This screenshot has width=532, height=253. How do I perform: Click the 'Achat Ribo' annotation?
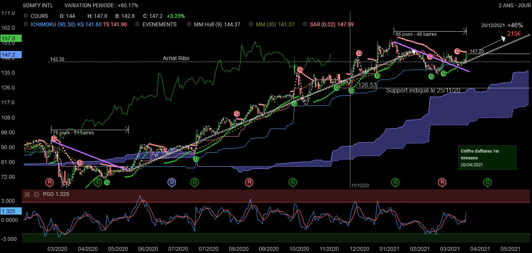[x=176, y=58]
